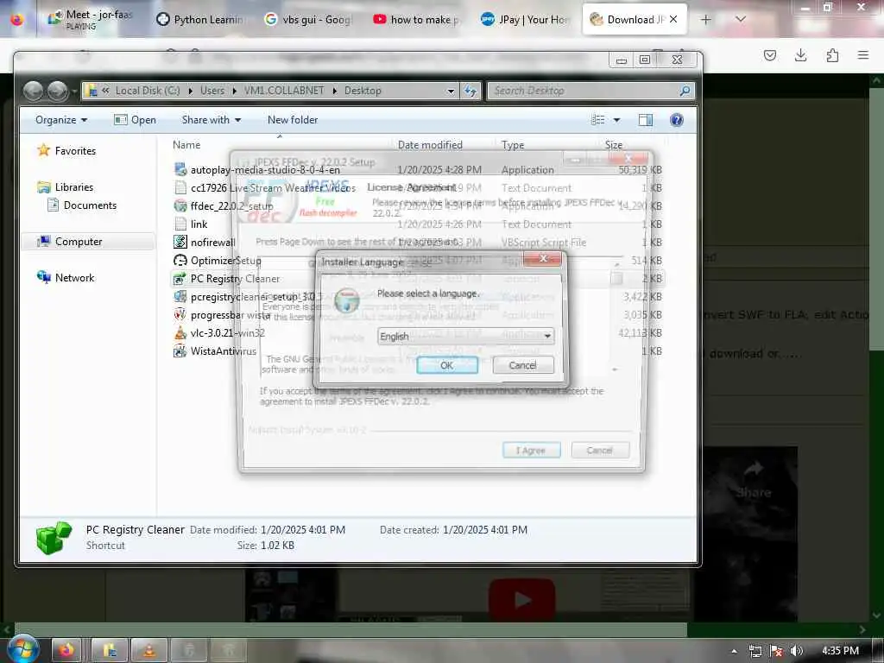Click the change view icon

[x=598, y=119]
